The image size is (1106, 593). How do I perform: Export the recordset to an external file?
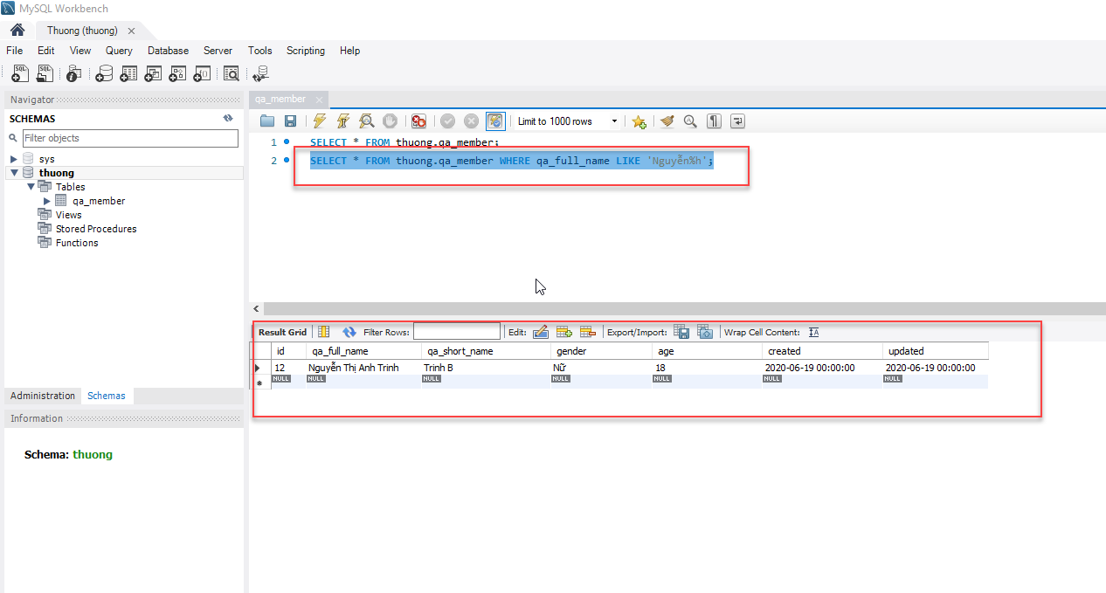click(681, 332)
